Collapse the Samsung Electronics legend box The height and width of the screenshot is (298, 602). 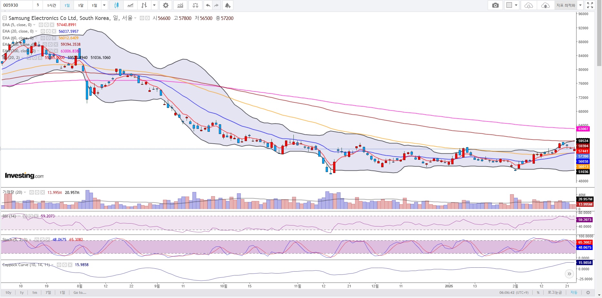tap(5, 18)
